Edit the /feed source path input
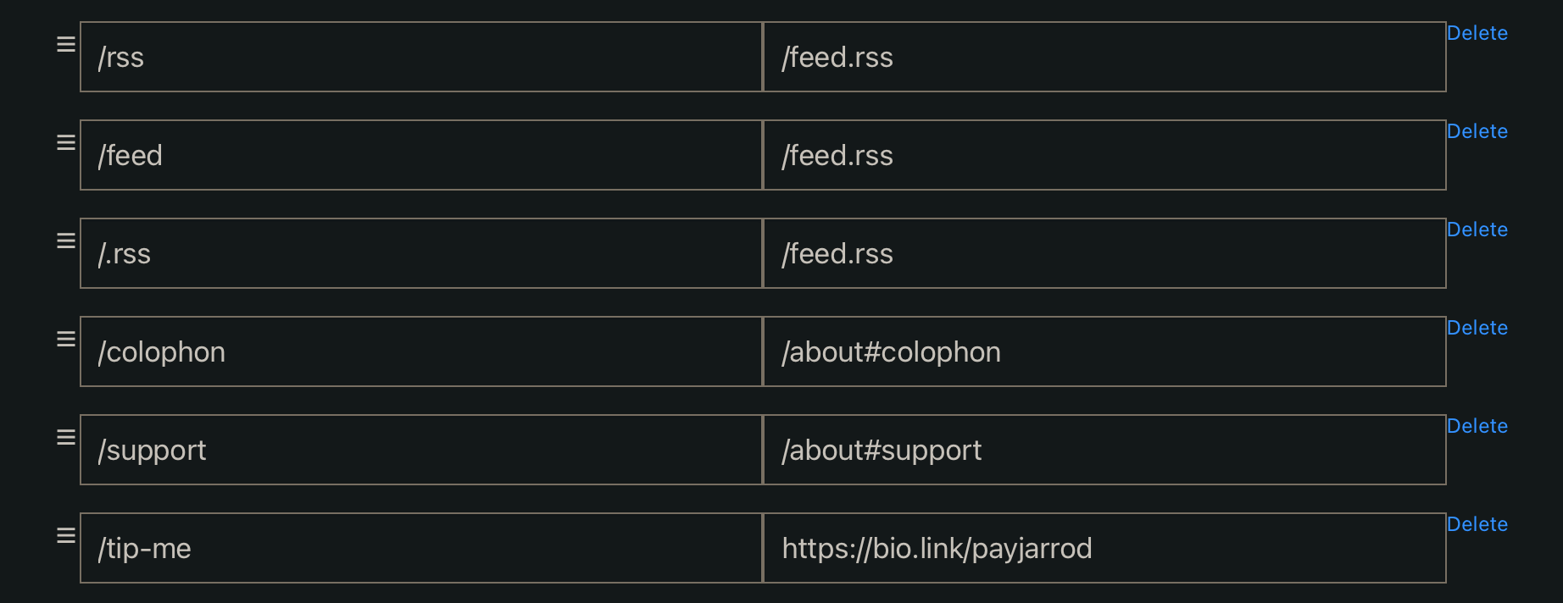Screen dimensions: 1563x603 [421, 155]
